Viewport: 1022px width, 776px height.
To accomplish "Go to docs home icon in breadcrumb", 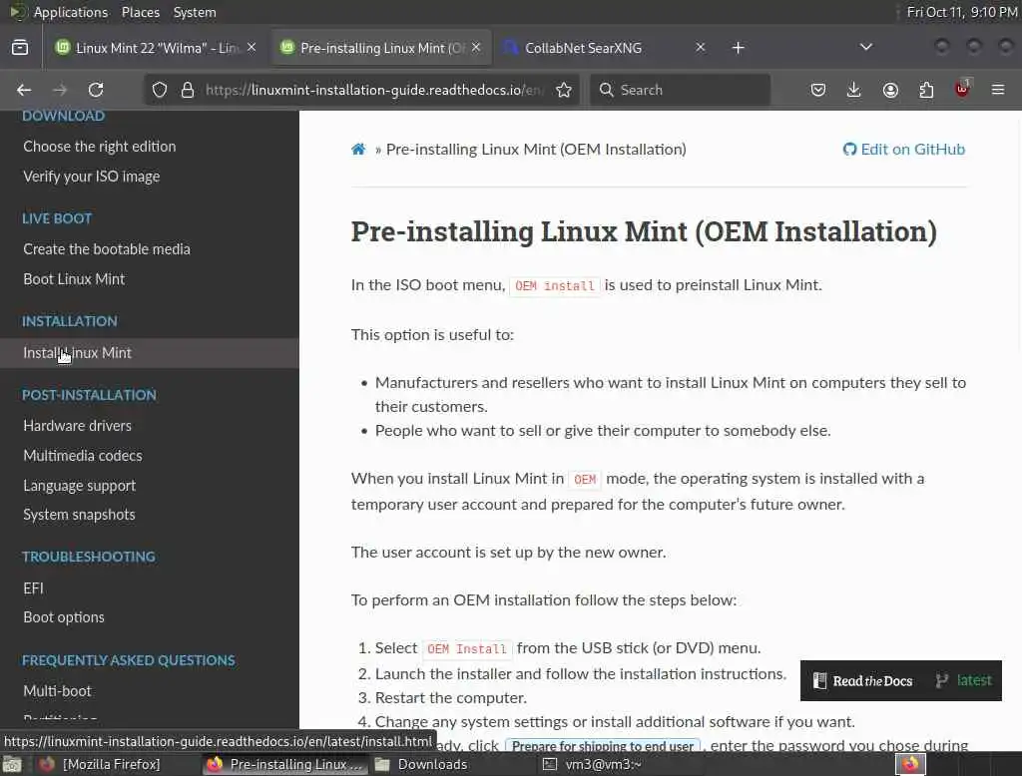I will (358, 150).
